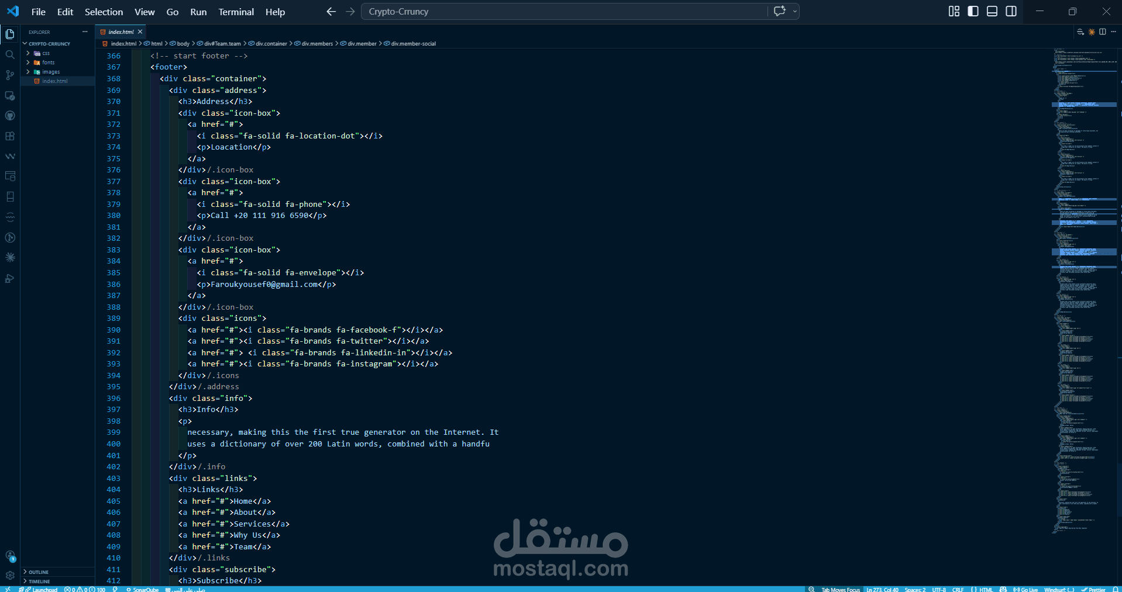Open the notifications bell in status bar

1115,589
